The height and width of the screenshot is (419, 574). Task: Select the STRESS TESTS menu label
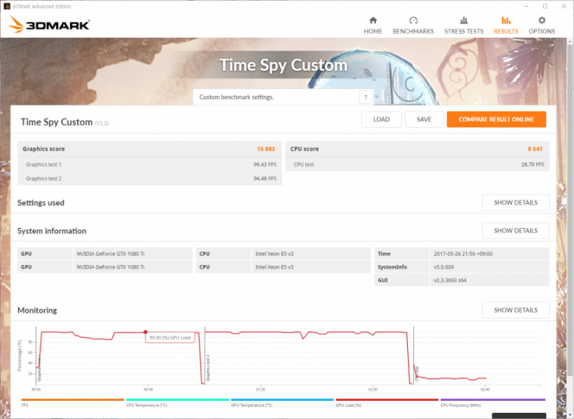(x=464, y=32)
